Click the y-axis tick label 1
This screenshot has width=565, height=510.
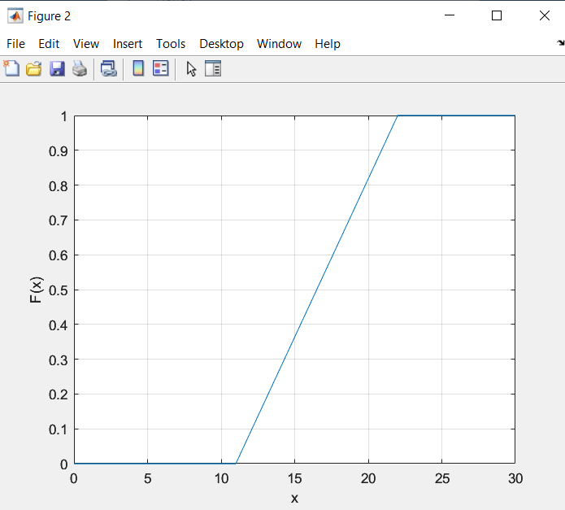click(x=63, y=116)
